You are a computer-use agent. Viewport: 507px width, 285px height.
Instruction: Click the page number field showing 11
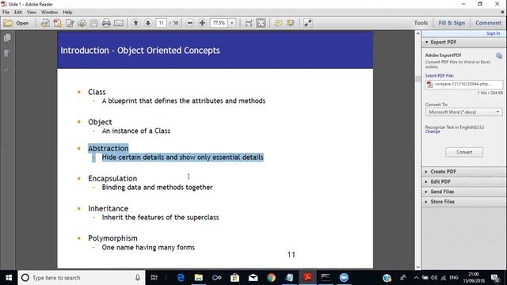161,23
